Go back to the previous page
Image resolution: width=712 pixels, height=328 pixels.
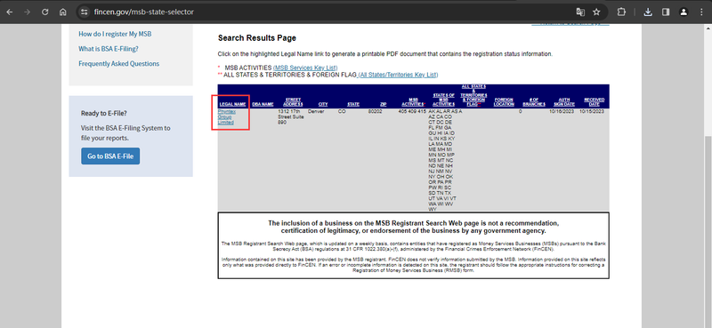pyautogui.click(x=10, y=12)
